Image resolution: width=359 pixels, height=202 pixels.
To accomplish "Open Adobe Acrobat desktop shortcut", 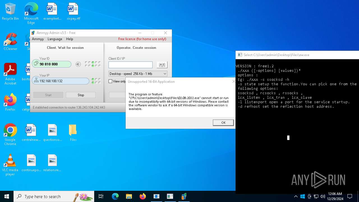I will 10,74.
